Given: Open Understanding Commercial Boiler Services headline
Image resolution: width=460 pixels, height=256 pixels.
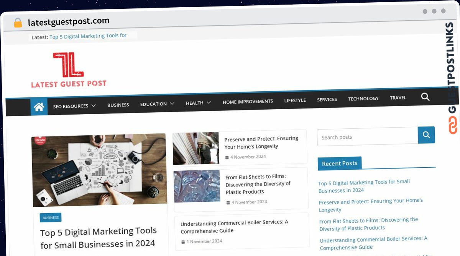Looking at the screenshot, I should point(234,227).
